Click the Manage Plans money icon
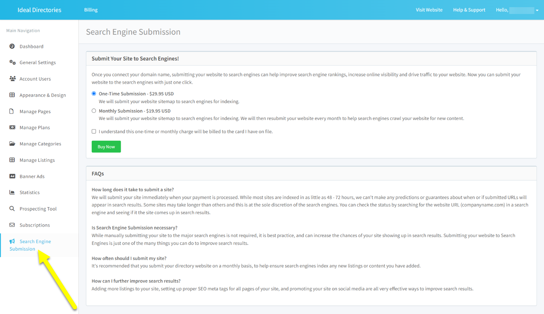This screenshot has height=314, width=544. click(12, 127)
